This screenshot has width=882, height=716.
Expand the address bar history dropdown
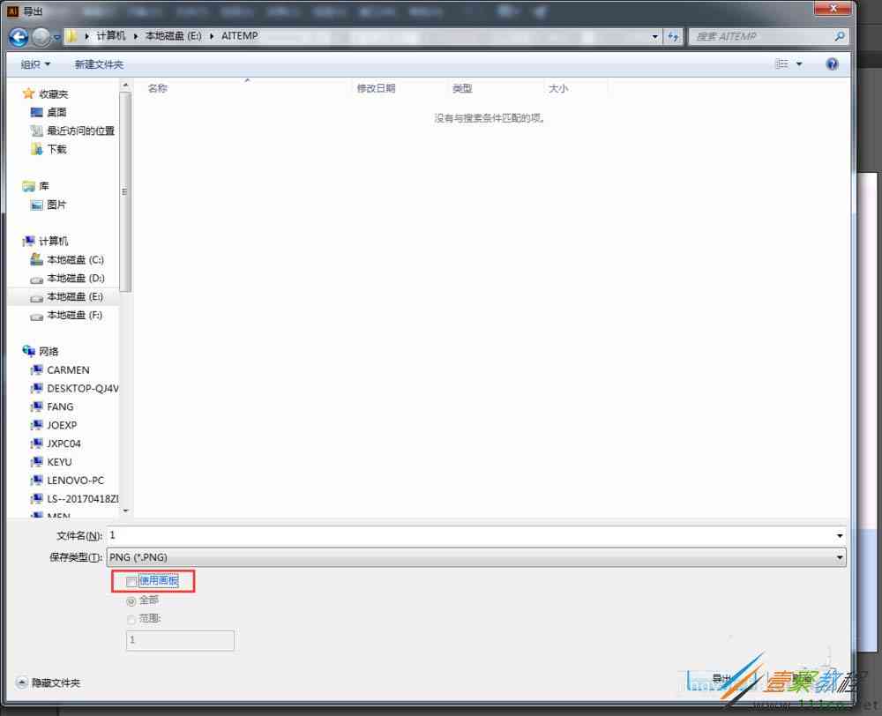tap(654, 36)
